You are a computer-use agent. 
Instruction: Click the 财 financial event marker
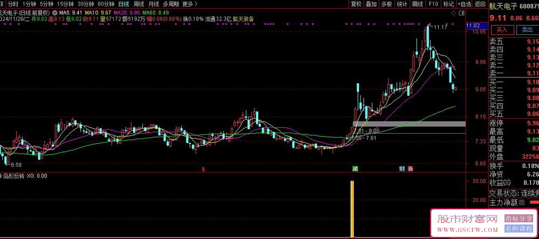[x=402, y=169]
